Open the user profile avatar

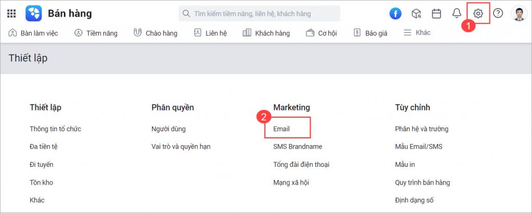point(519,13)
